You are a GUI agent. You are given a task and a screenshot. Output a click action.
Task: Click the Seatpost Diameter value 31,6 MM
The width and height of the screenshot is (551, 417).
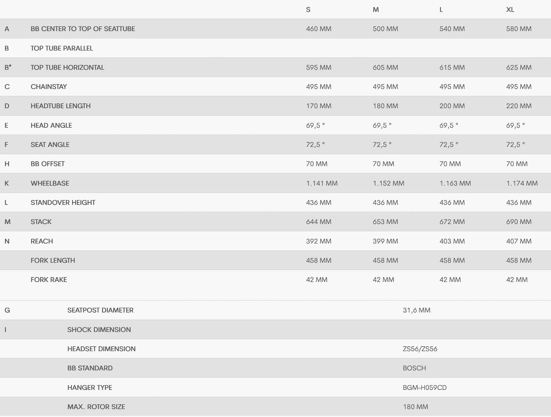(x=416, y=310)
